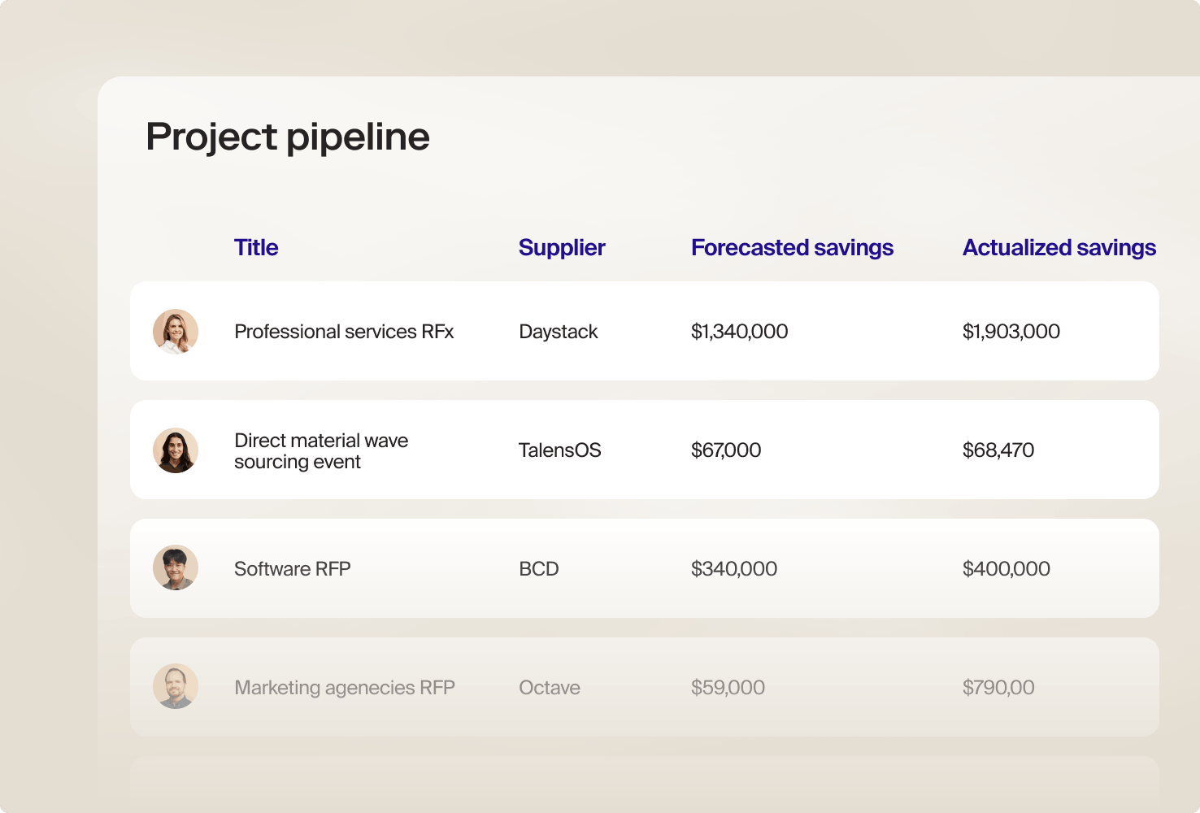Sort by the Title column header
The height and width of the screenshot is (813, 1200).
point(256,248)
